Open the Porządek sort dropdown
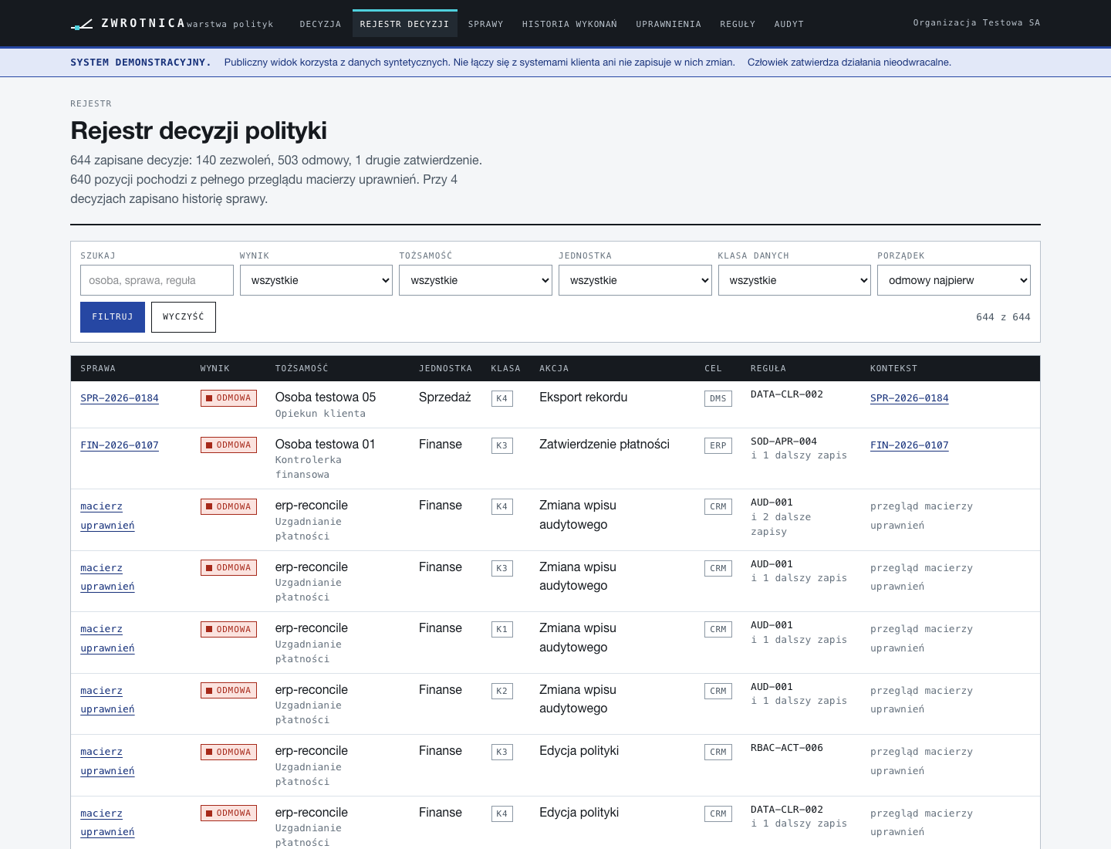The height and width of the screenshot is (849, 1111). coord(954,280)
